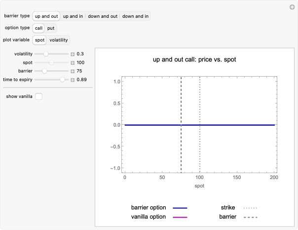
Task: Click the 'vanilla option' legend label
Action: tap(149, 217)
